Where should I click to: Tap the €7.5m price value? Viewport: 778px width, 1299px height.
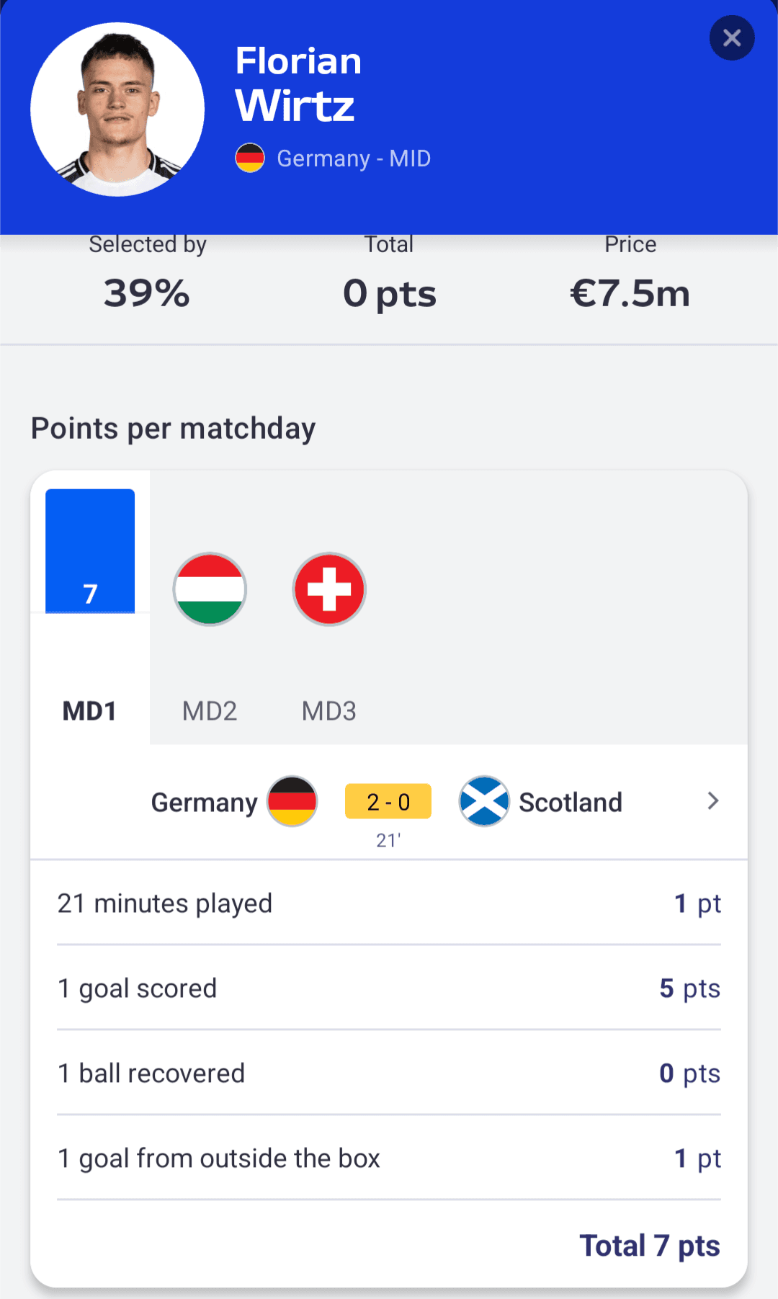[x=630, y=293]
